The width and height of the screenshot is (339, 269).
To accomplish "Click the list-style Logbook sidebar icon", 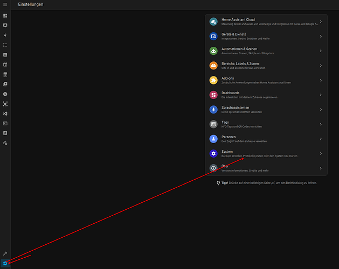I will click(5, 45).
